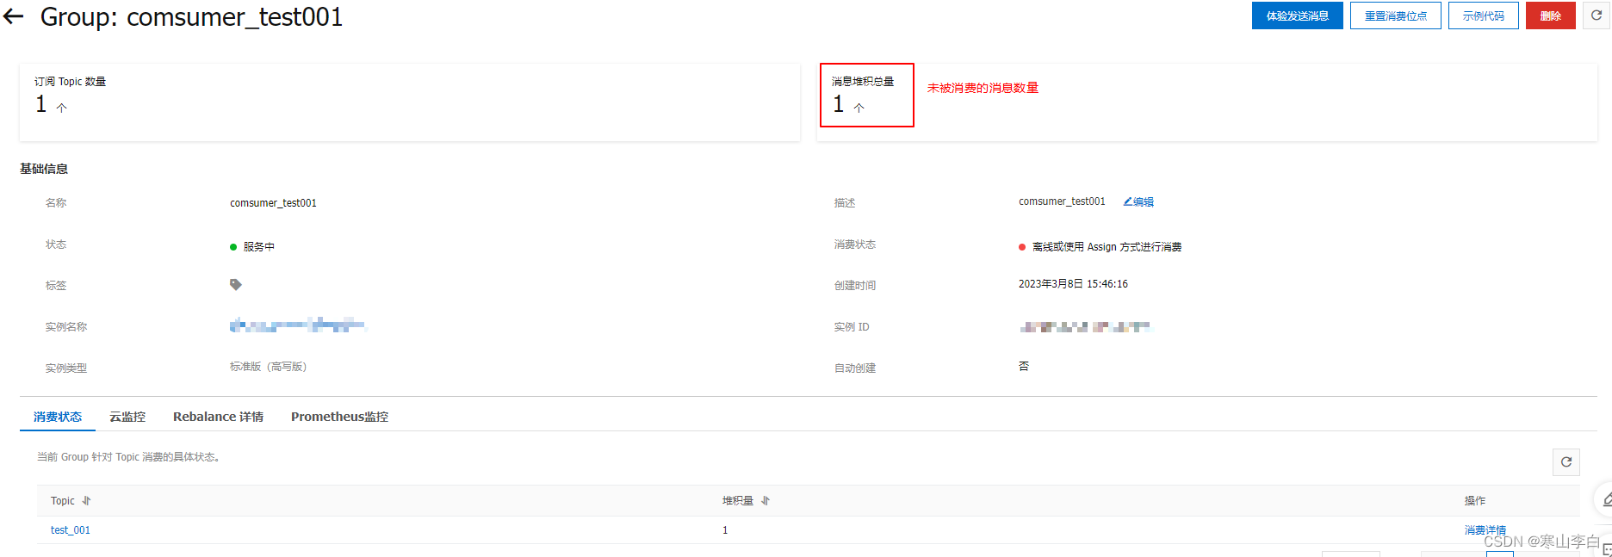Click the 编辑 edit link beside description
This screenshot has width=1612, height=557.
[1138, 202]
